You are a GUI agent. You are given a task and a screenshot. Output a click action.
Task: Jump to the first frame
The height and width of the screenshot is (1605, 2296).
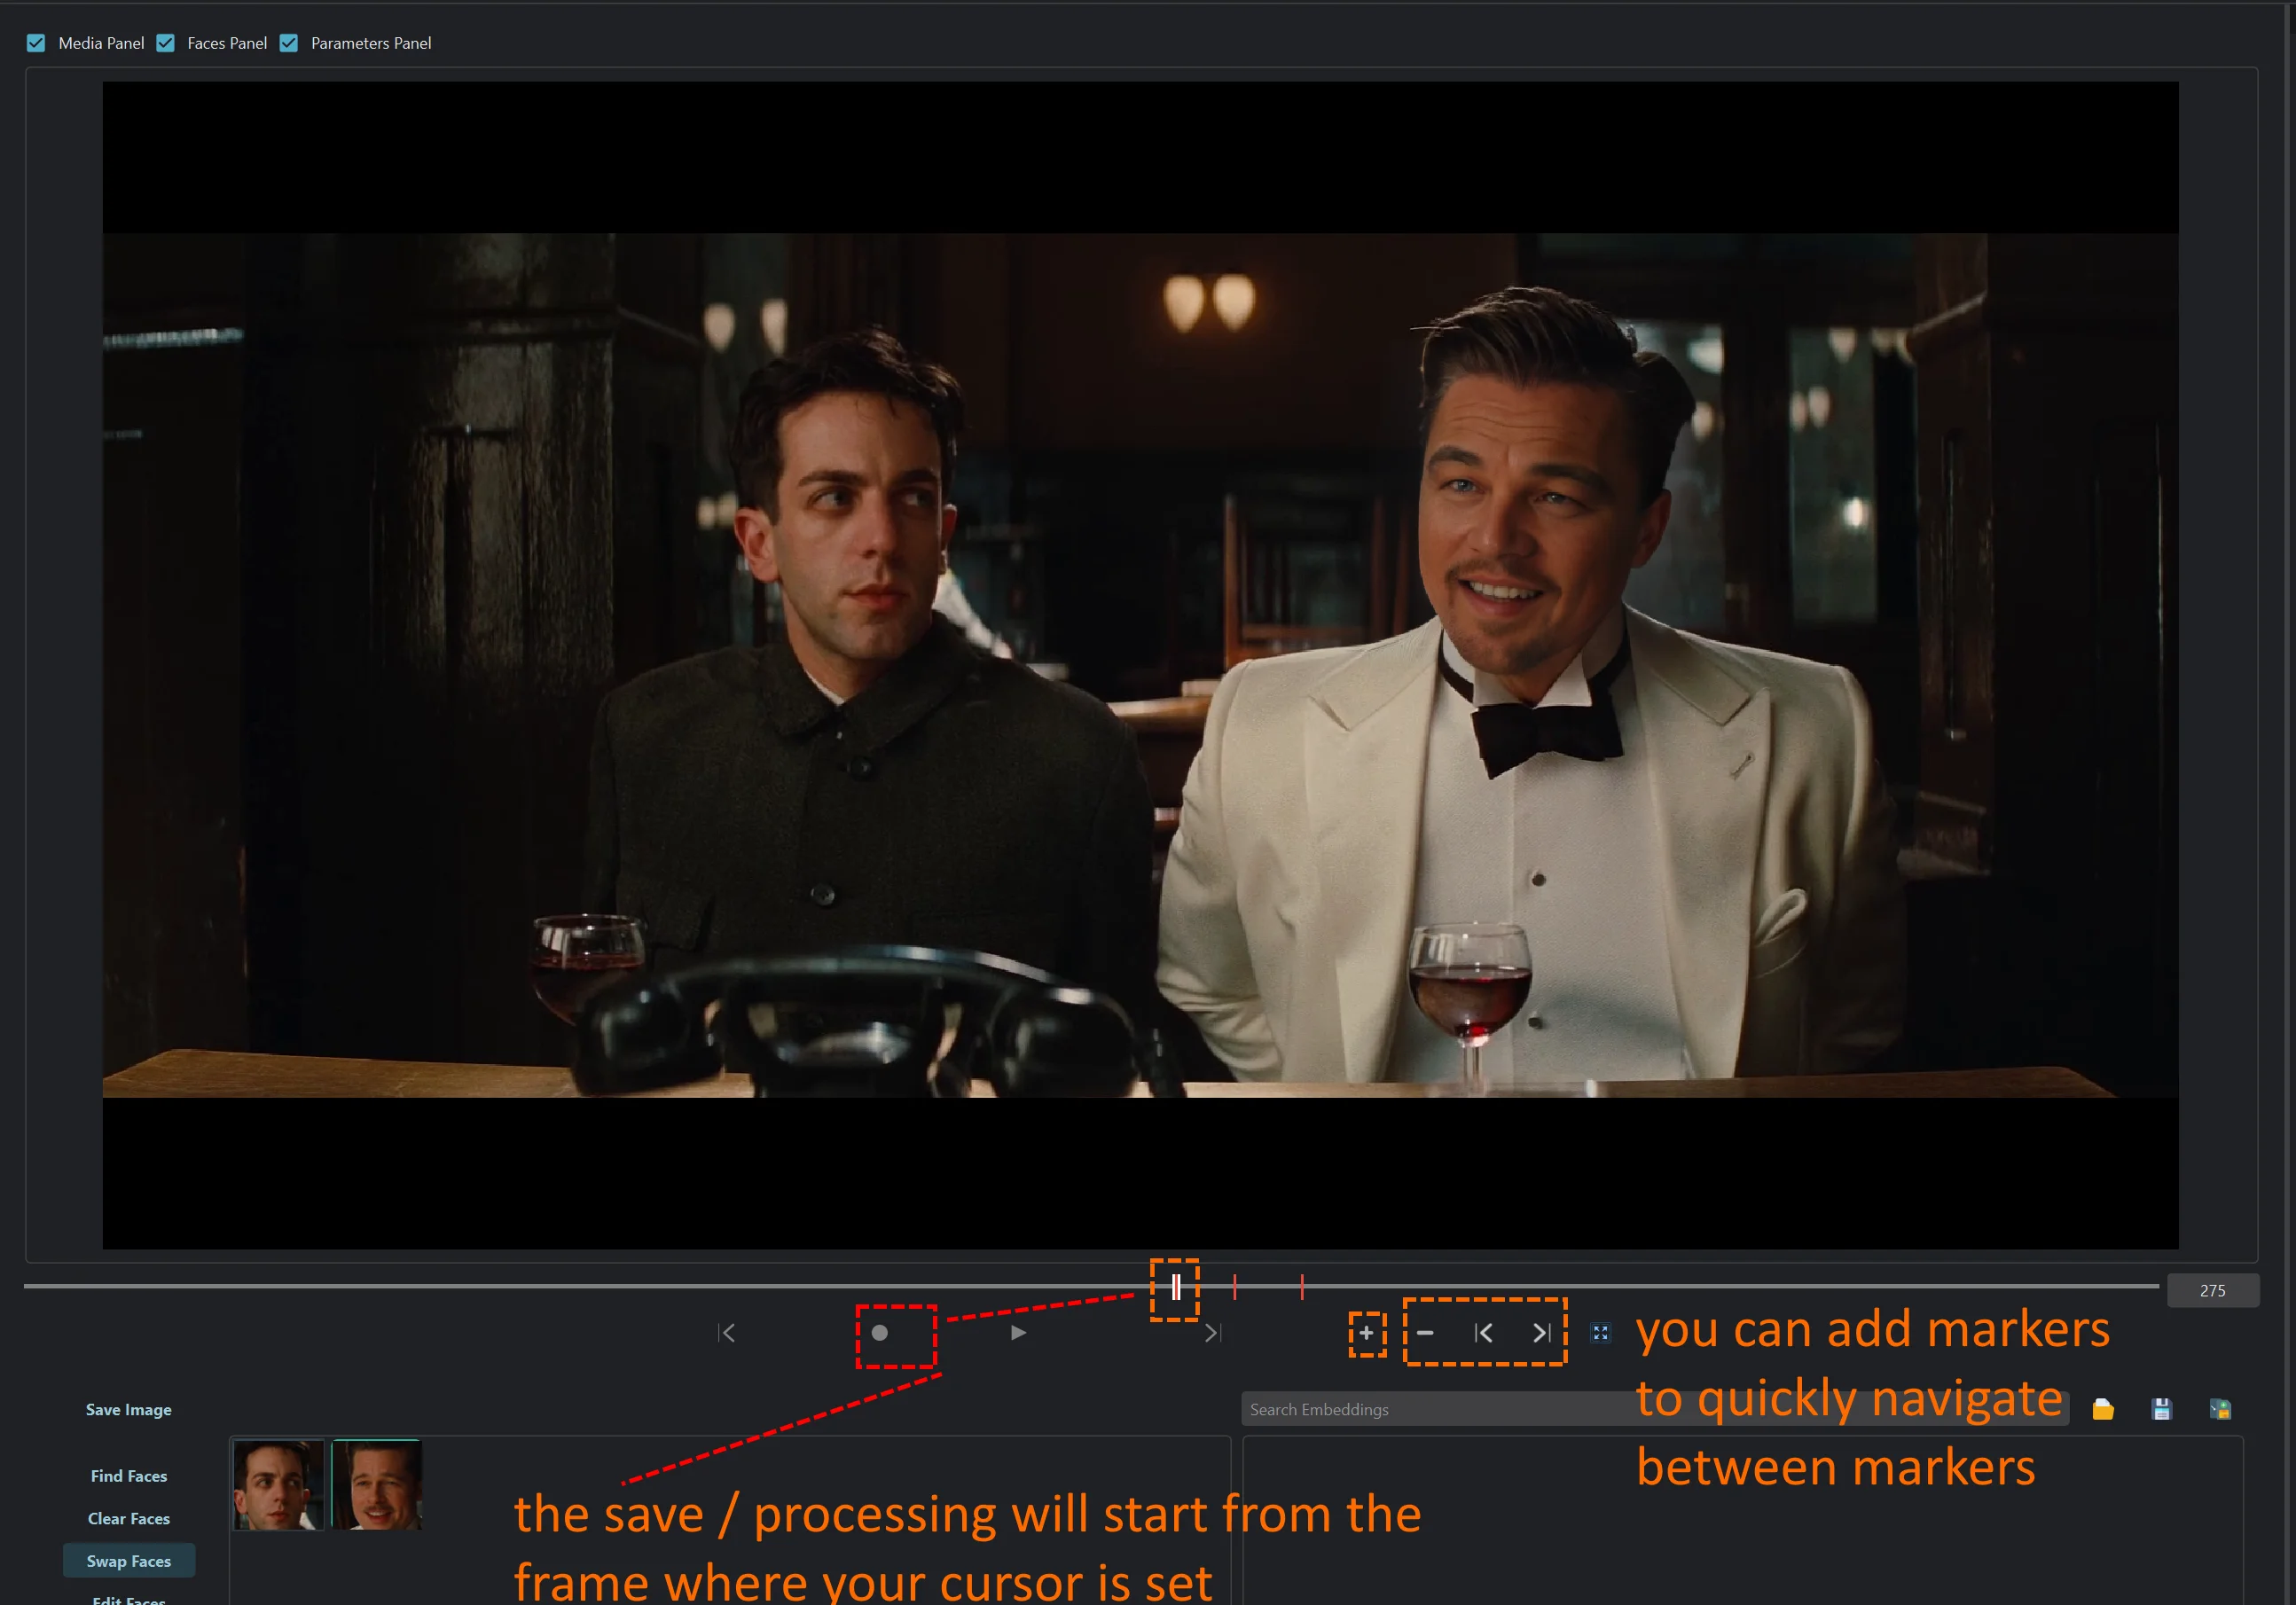point(727,1333)
